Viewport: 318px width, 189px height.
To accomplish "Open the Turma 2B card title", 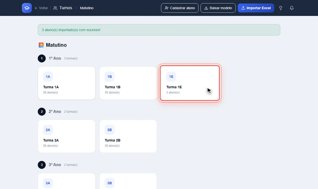I will coord(112,140).
